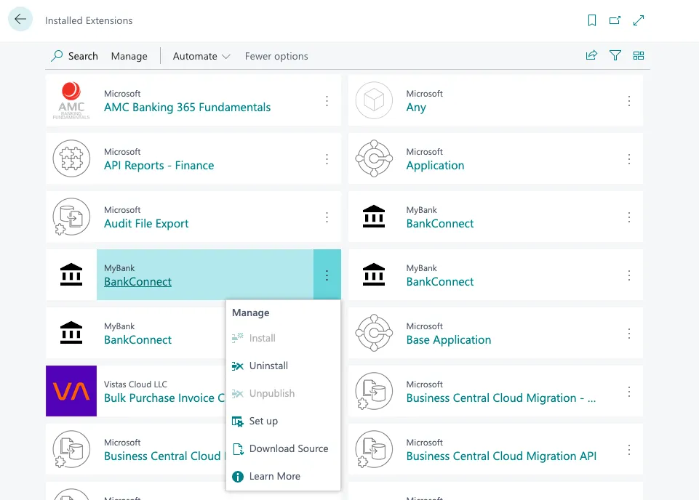Viewport: 699px width, 500px height.
Task: Choose Uninstall from the Manage menu
Action: [x=283, y=366]
